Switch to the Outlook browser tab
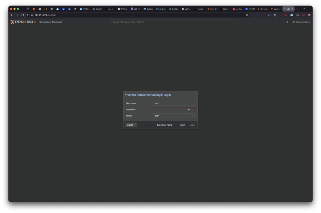The height and width of the screenshot is (213, 321). tap(148, 9)
